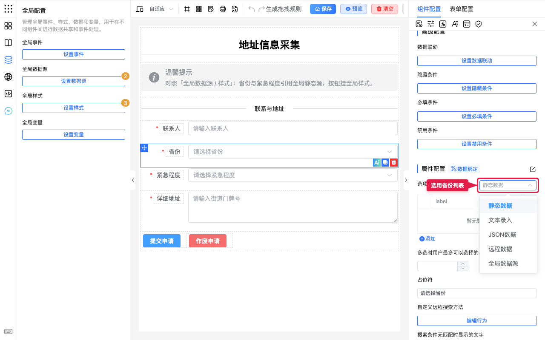
Task: Click the 数据绑定 link
Action: (x=464, y=169)
